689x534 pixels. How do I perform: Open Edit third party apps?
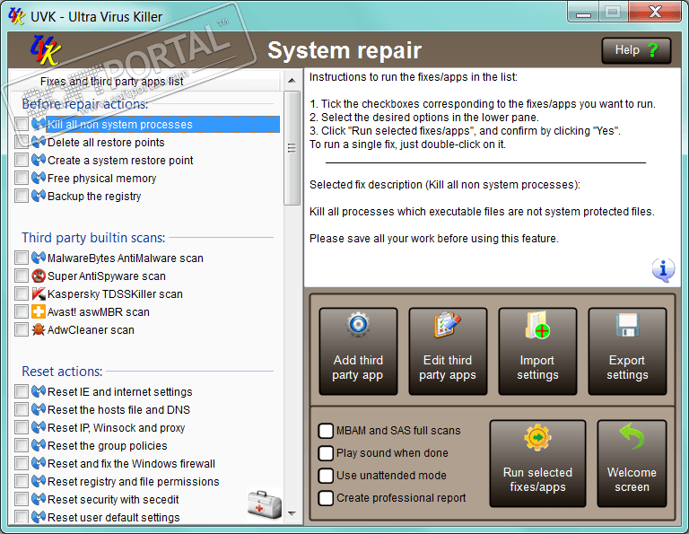pyautogui.click(x=448, y=351)
